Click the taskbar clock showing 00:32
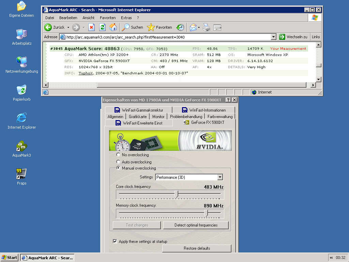This screenshot has width=349, height=262. click(340, 258)
